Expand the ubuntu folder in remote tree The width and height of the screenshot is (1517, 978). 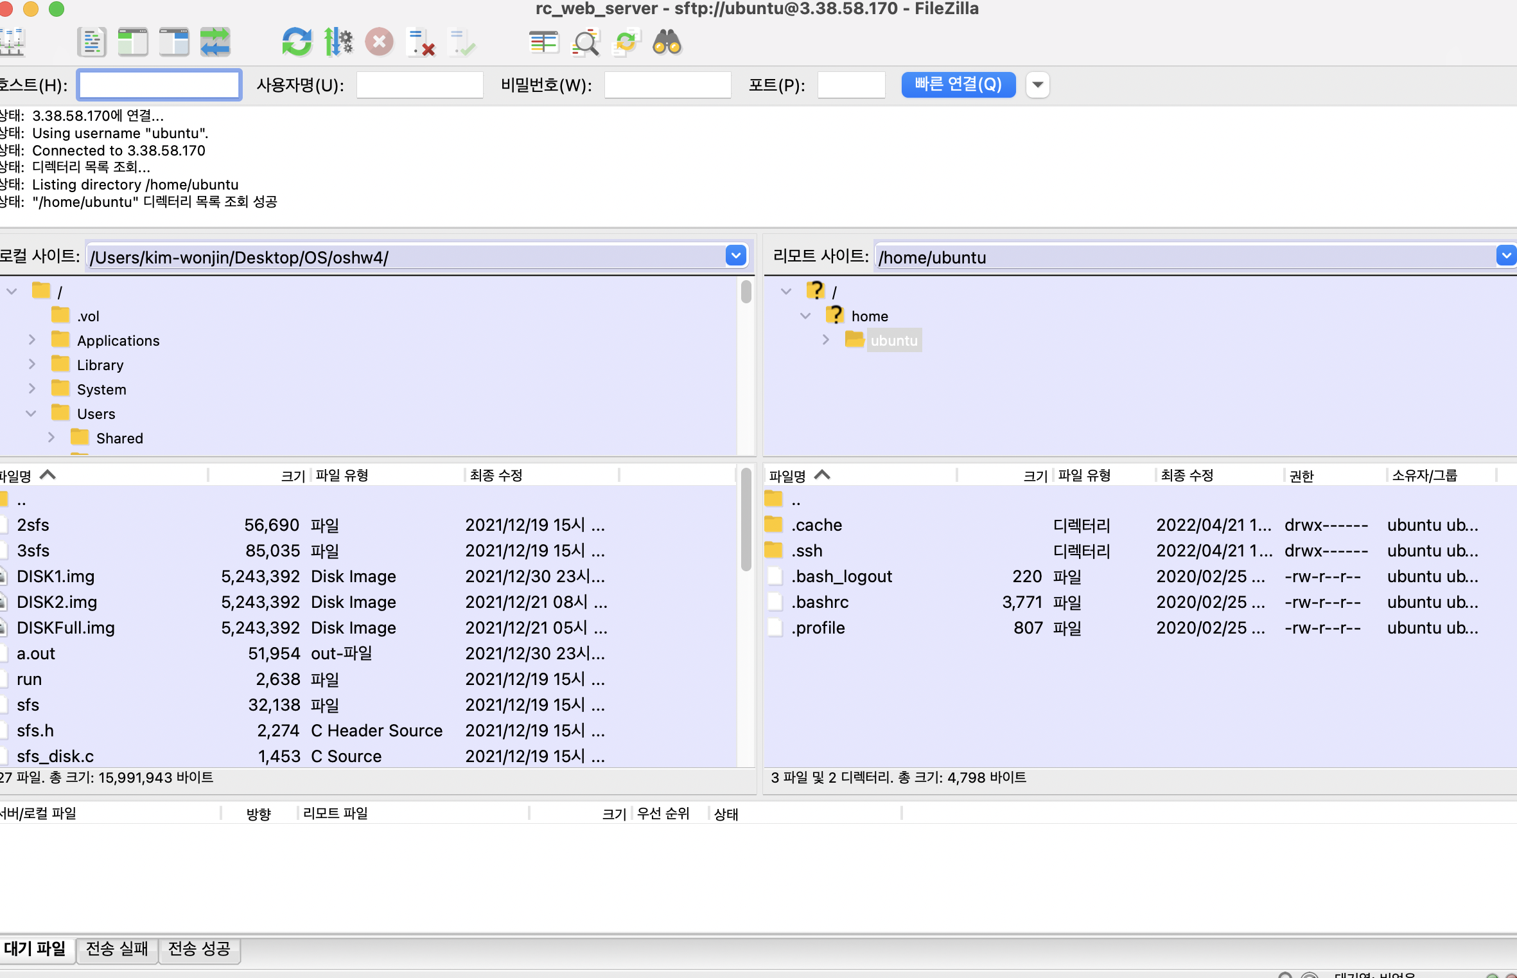[826, 340]
